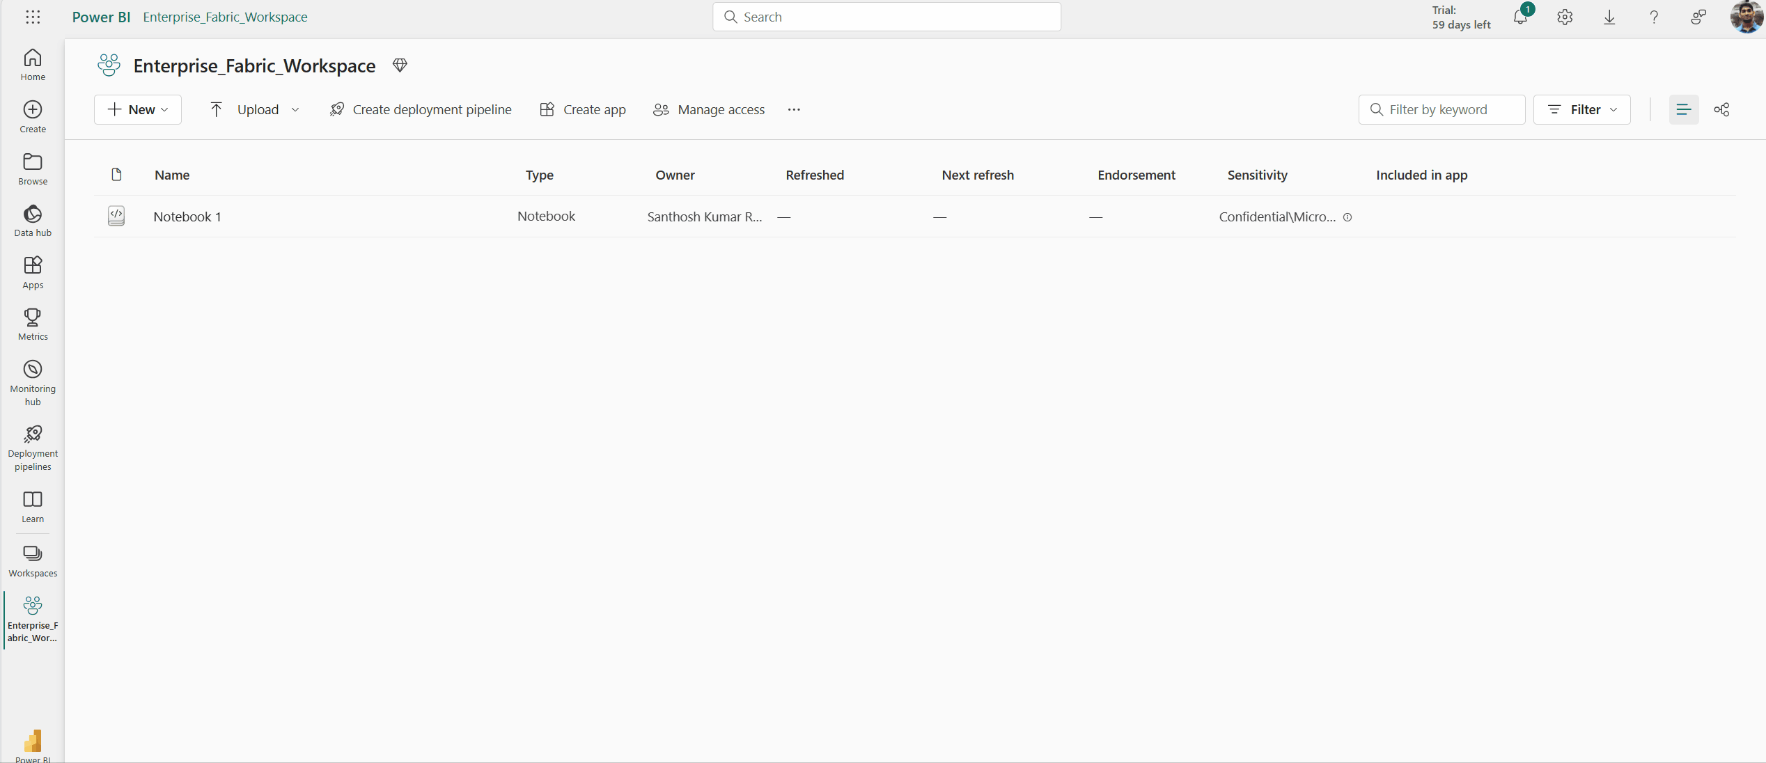Screen dimensions: 1766x763
Task: Open Learn section in sidebar
Action: pyautogui.click(x=31, y=505)
